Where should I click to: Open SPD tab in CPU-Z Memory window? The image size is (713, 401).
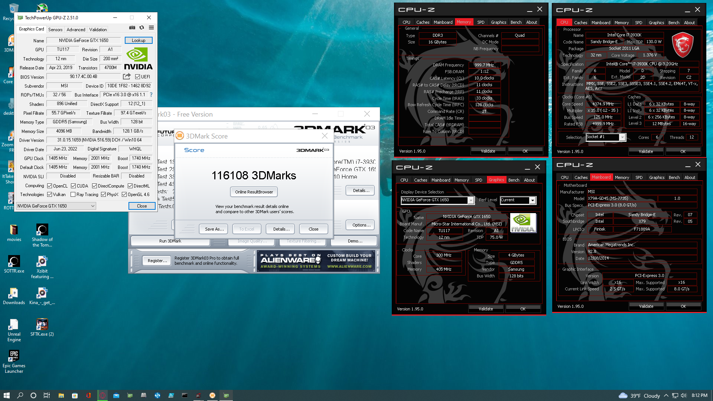(x=481, y=22)
